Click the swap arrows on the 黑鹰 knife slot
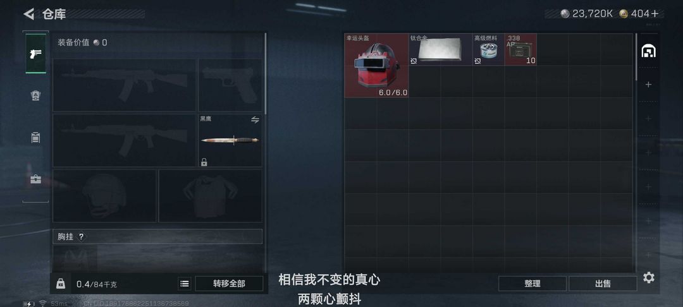This screenshot has width=683, height=307. pyautogui.click(x=255, y=119)
